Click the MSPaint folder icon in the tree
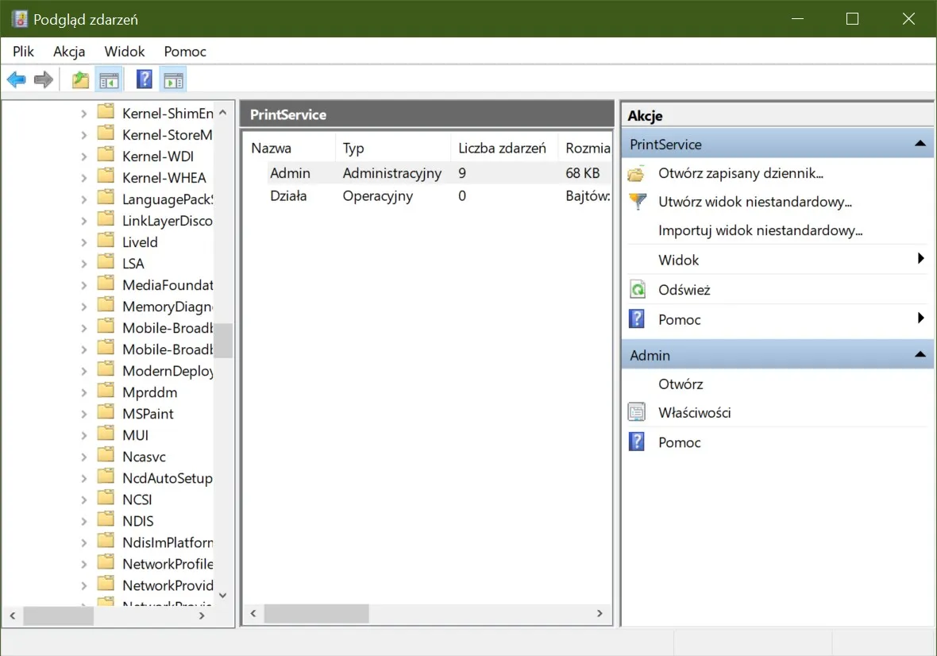 click(106, 413)
